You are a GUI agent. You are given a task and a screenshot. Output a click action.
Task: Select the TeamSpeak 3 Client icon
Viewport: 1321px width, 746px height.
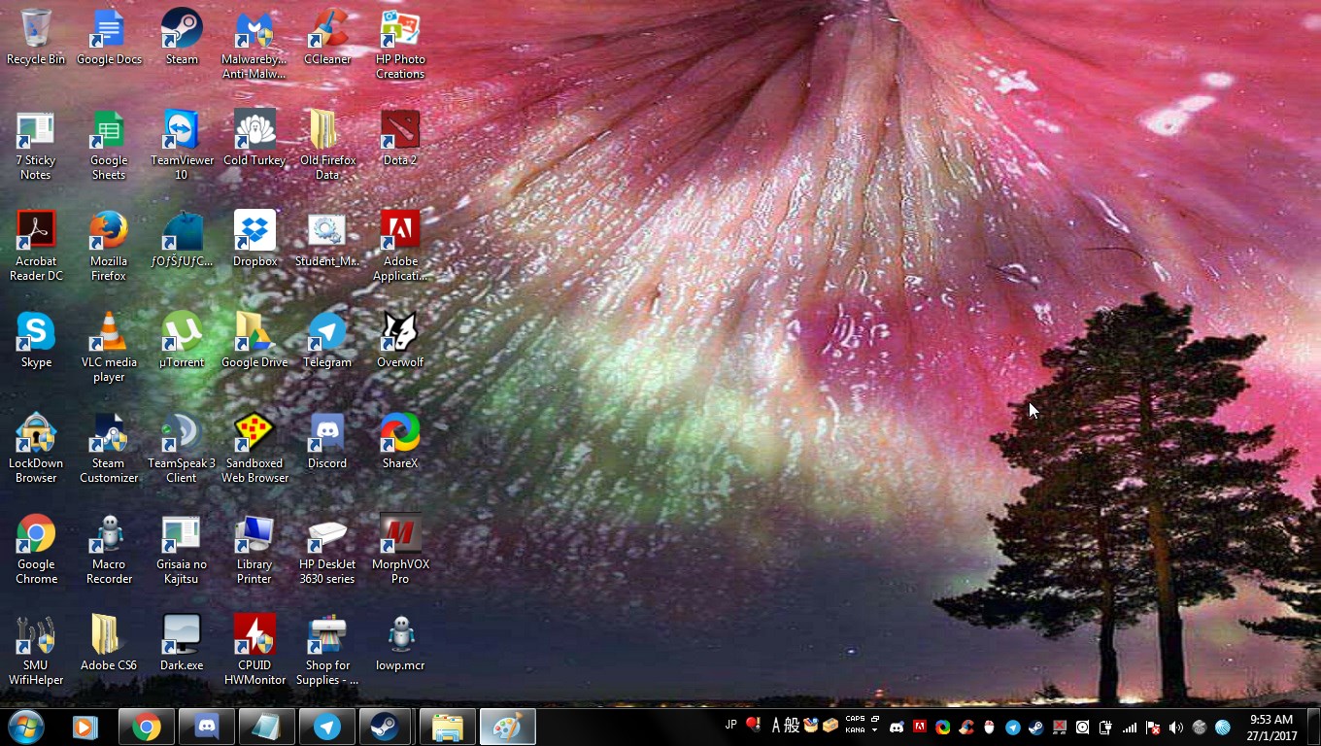point(182,449)
